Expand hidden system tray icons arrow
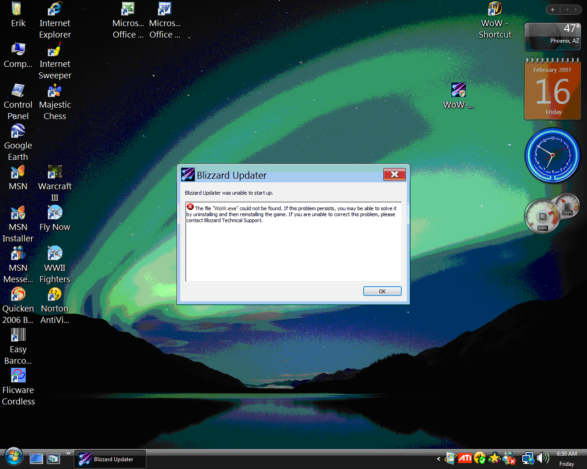The image size is (587, 469). [x=438, y=458]
